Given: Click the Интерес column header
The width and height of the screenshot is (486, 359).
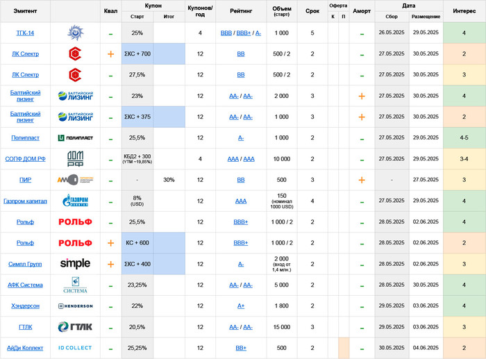Looking at the screenshot, I should click(x=464, y=11).
